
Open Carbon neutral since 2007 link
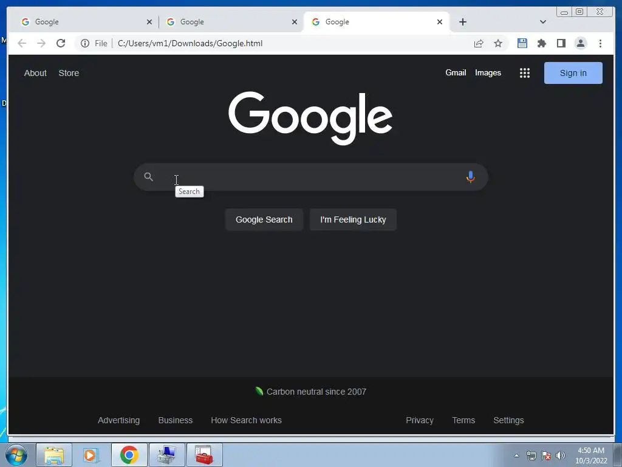pyautogui.click(x=310, y=392)
